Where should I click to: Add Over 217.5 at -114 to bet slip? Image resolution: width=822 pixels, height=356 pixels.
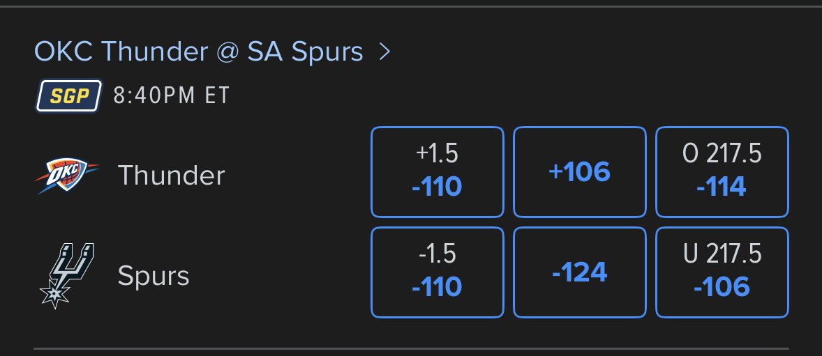(x=722, y=171)
